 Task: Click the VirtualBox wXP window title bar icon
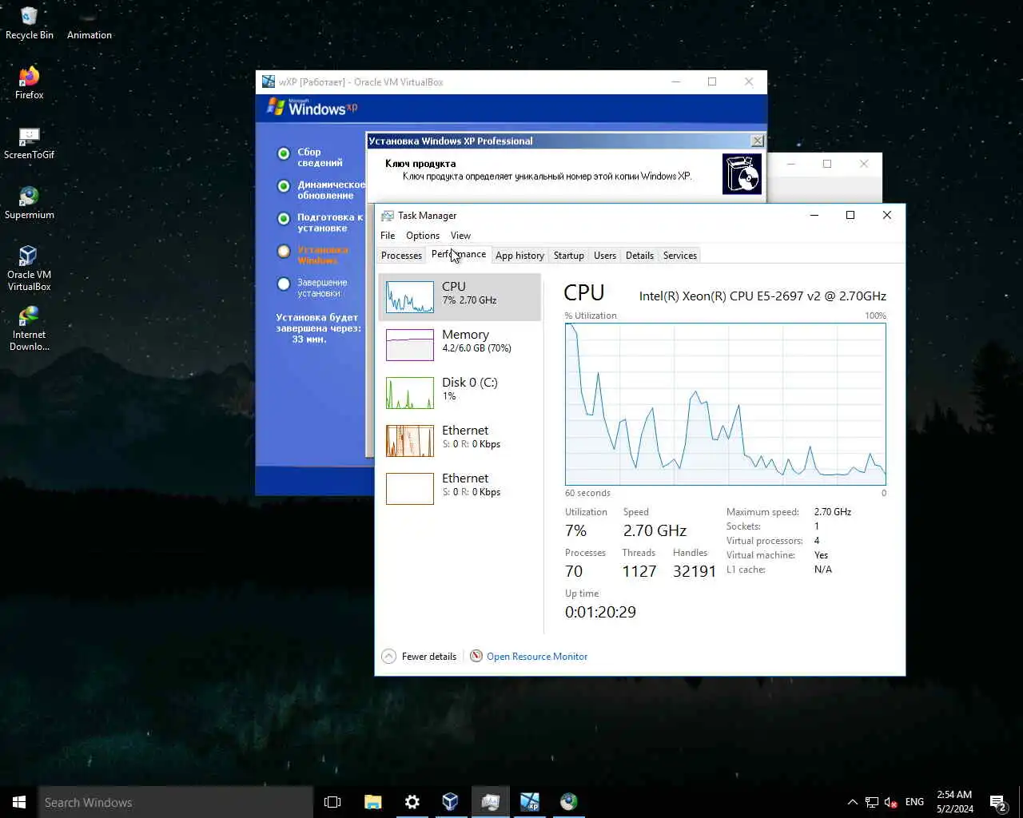coord(269,81)
